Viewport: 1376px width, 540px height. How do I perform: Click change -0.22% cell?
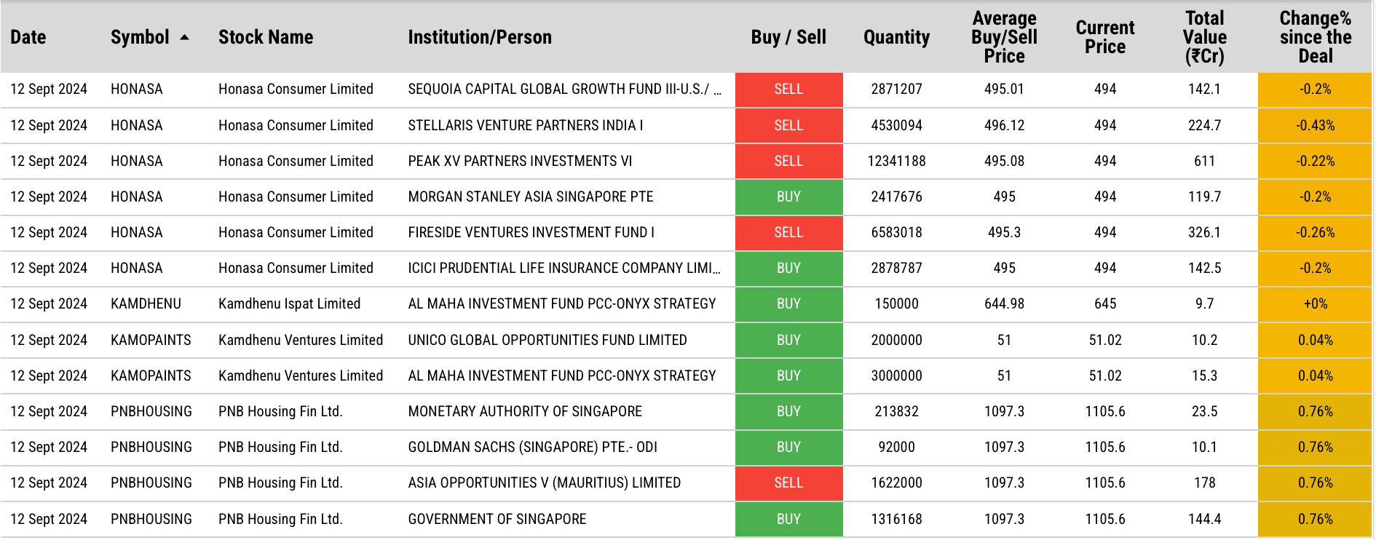coord(1315,161)
